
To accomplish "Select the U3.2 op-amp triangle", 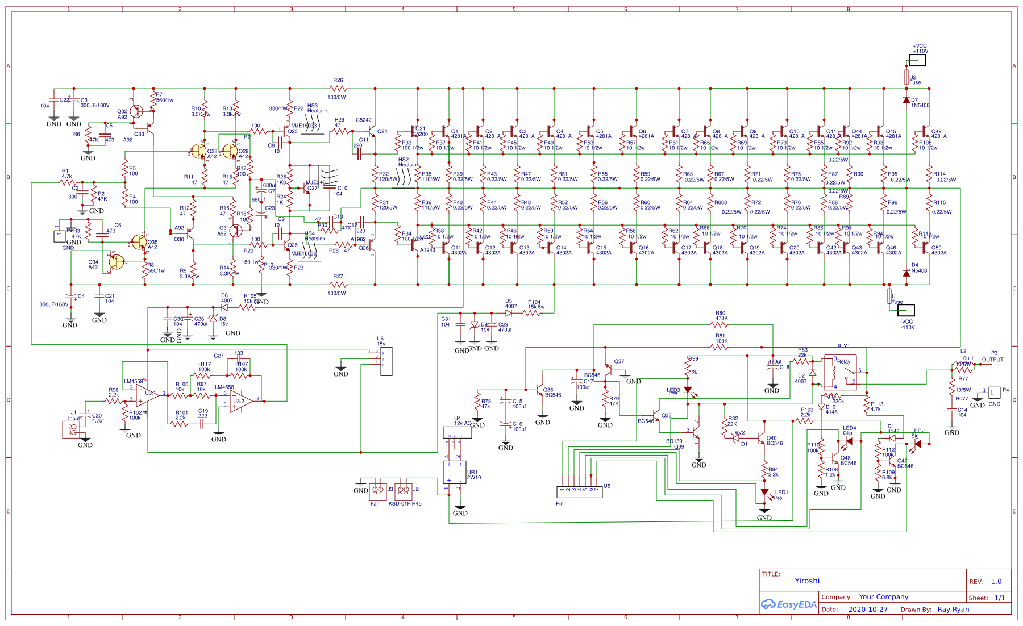I will (240, 402).
